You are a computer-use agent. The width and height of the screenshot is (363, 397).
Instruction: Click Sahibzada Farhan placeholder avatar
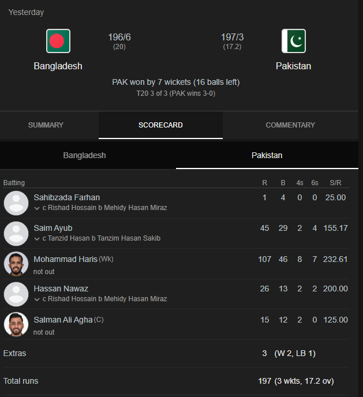point(16,203)
